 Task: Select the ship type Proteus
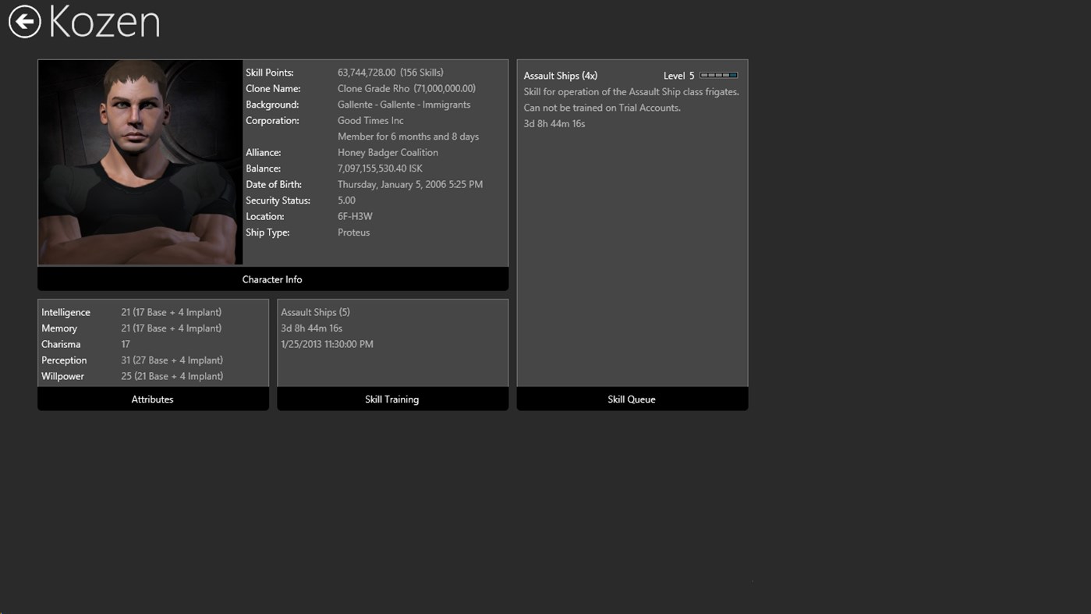[x=353, y=232]
